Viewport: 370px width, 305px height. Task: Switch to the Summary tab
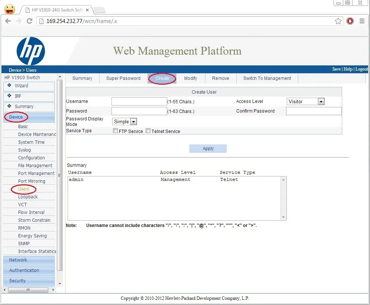82,78
